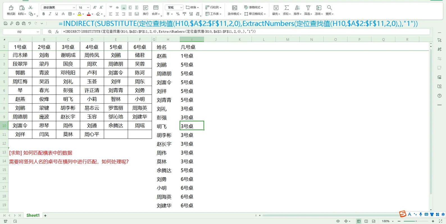This screenshot has width=446, height=224.
Task: Open the cell borders dropdown arrow
Action: 74,14
